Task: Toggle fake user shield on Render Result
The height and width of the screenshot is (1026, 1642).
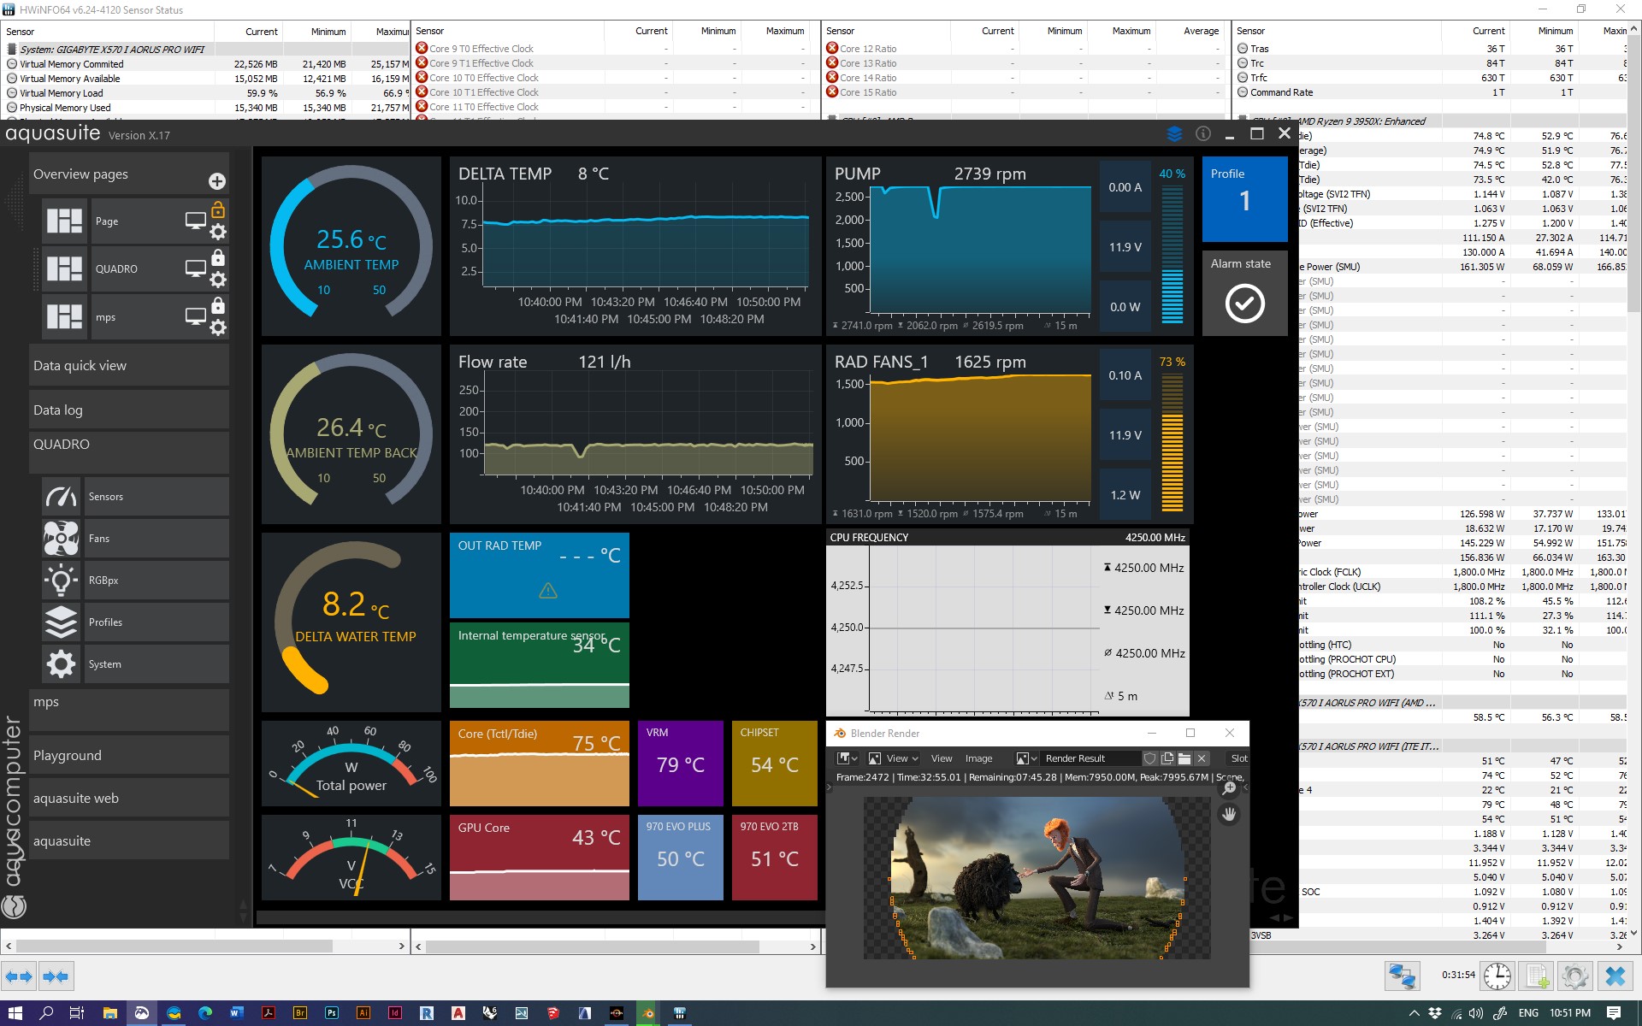Action: [x=1150, y=758]
